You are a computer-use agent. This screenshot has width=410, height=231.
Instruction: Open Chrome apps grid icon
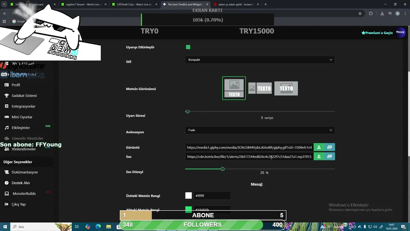pyautogui.click(x=4, y=21)
